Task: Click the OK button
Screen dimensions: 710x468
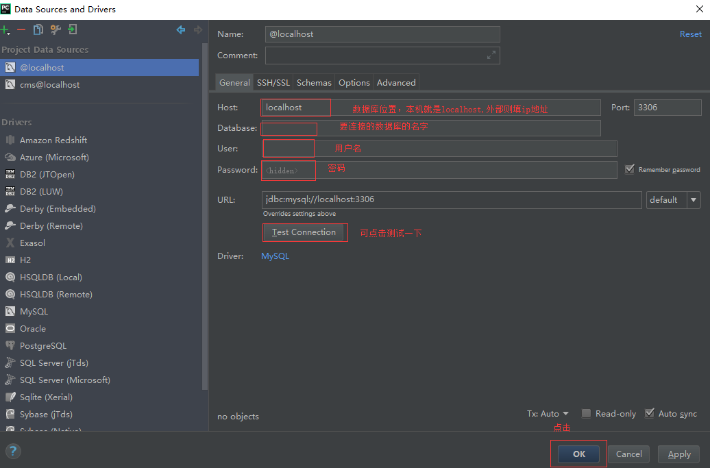Action: tap(578, 454)
